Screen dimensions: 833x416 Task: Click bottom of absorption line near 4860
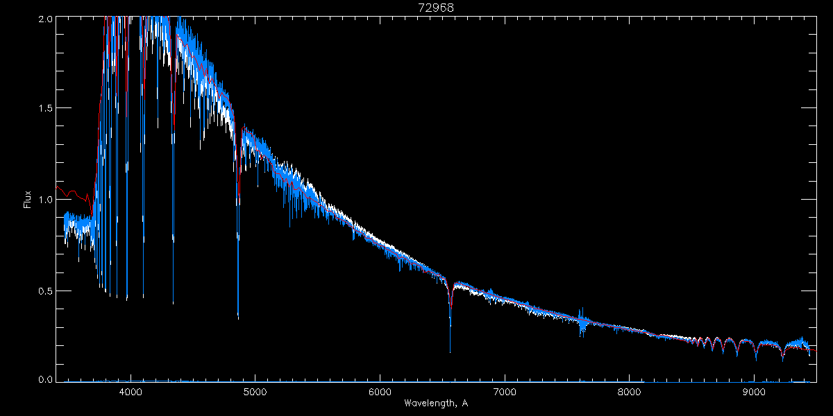(x=238, y=316)
